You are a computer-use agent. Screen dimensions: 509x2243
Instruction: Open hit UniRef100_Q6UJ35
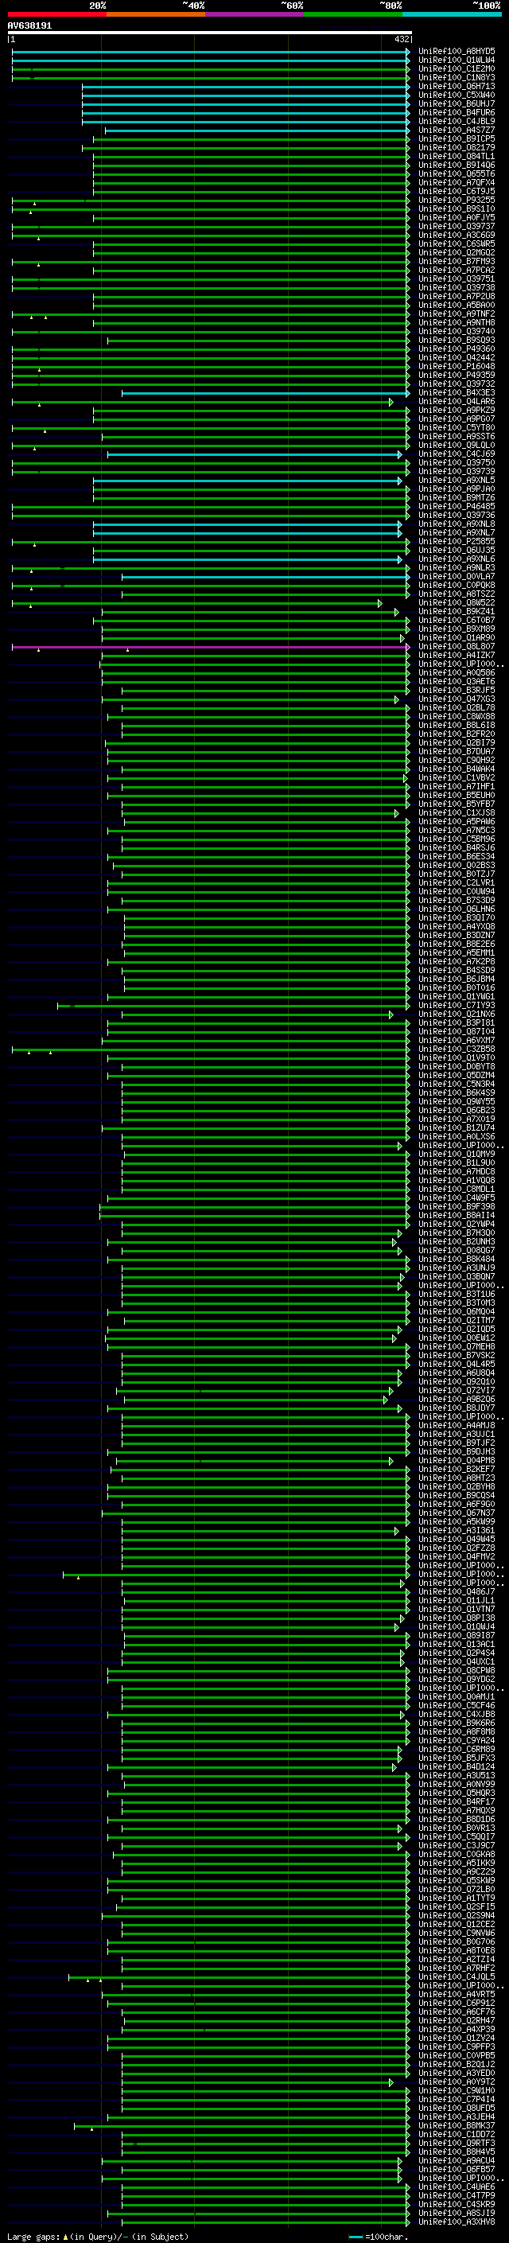click(x=457, y=551)
